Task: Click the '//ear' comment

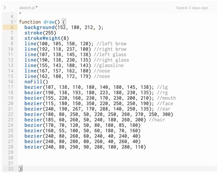Action: [x=164, y=109]
